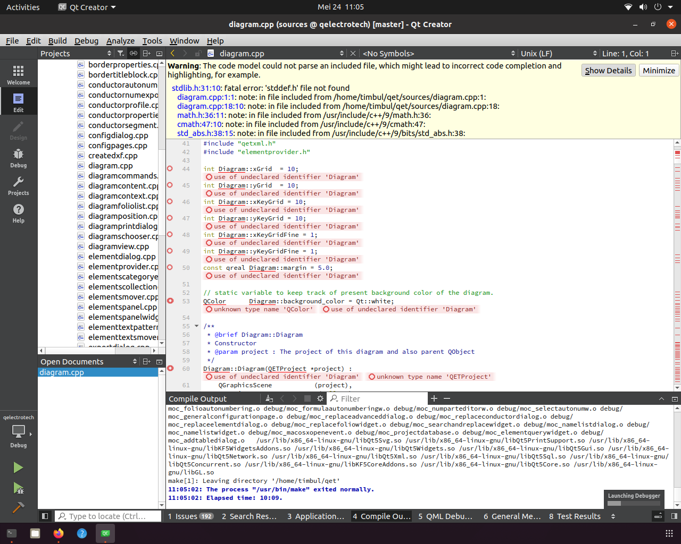Open Projects mode wrench icon
Image resolution: width=681 pixels, height=544 pixels.
pos(18,185)
